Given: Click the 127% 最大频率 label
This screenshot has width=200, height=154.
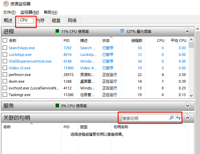Looking at the screenshot, I should [x=139, y=32].
